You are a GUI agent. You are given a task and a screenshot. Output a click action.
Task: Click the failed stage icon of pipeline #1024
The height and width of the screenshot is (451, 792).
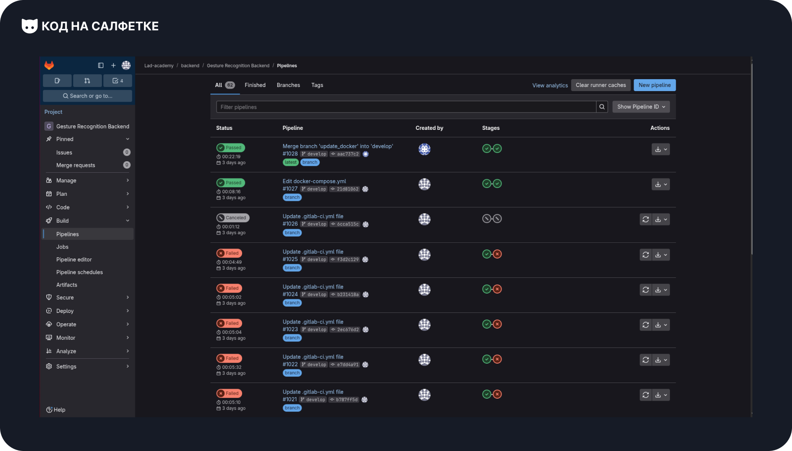point(497,289)
